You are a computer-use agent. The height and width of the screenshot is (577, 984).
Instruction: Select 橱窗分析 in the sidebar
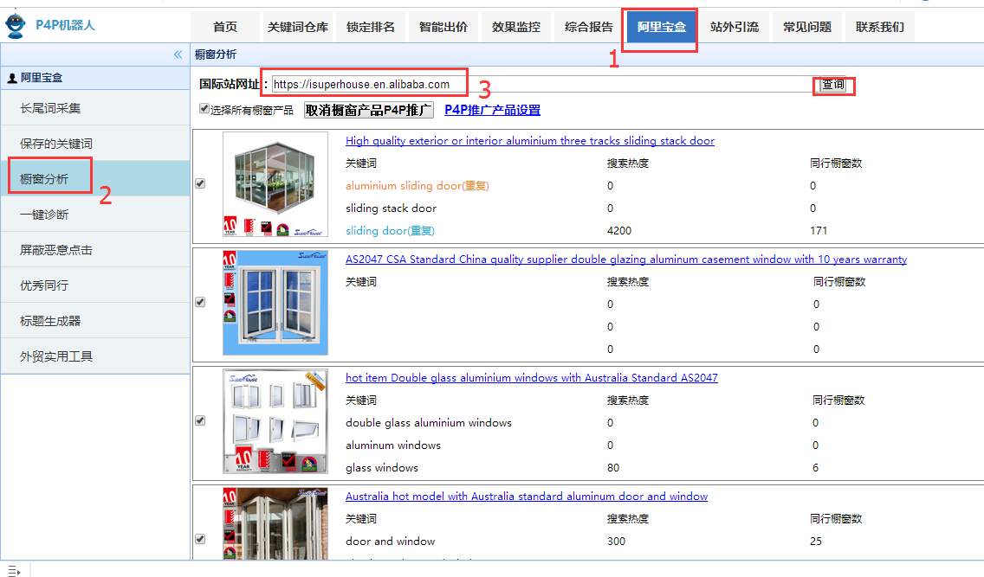[95, 178]
